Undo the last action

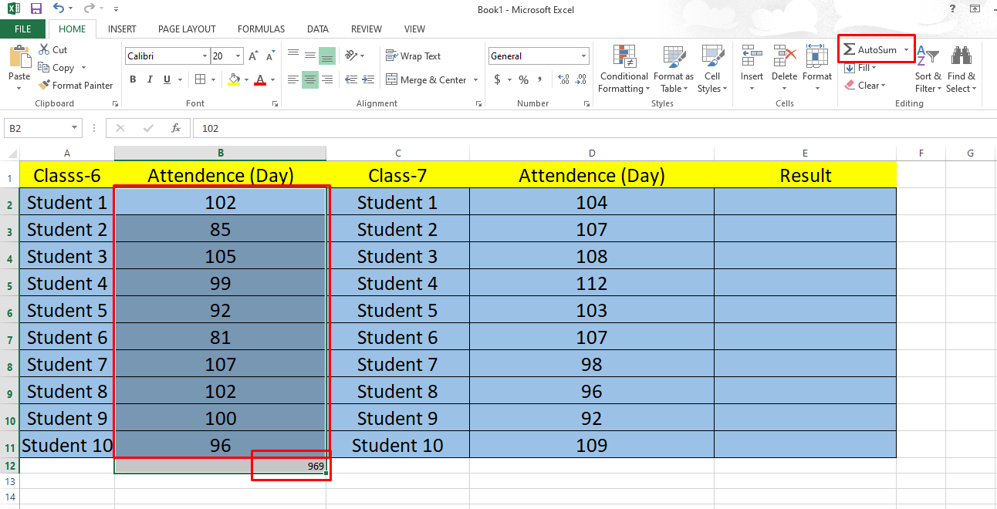pos(59,9)
